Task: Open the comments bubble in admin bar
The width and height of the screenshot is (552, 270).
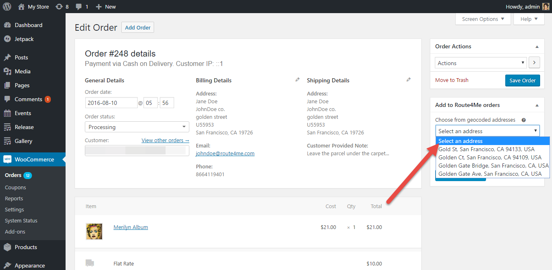Action: click(79, 7)
